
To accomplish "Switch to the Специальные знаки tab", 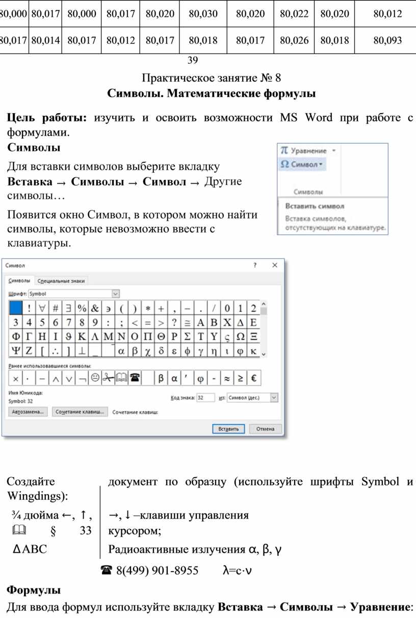I will coord(61,280).
